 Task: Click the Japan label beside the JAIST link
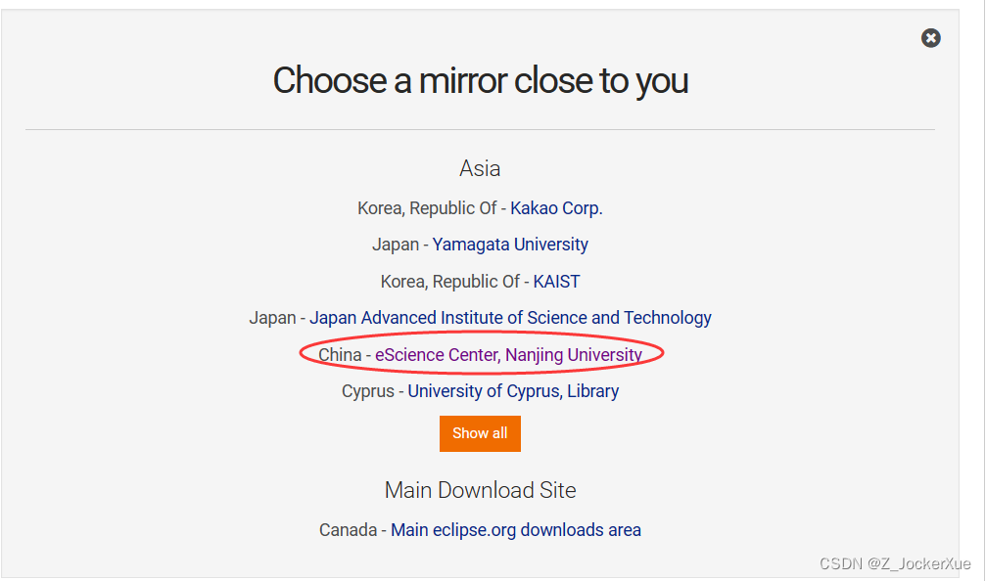272,318
